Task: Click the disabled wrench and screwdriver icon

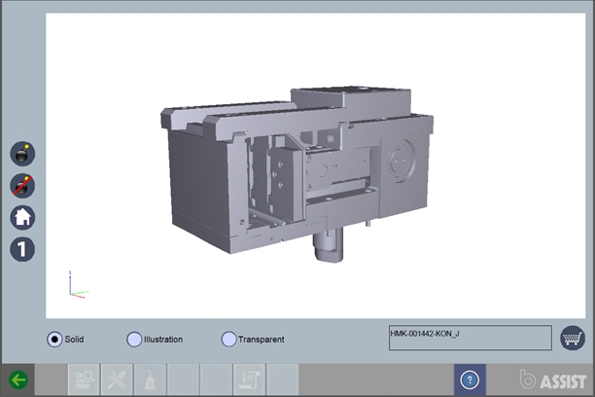Action: click(117, 379)
